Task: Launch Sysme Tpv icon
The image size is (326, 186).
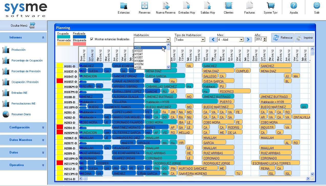Action: 270,6
